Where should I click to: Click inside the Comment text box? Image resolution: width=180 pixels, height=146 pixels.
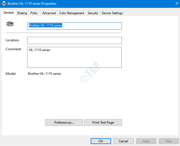(74, 57)
